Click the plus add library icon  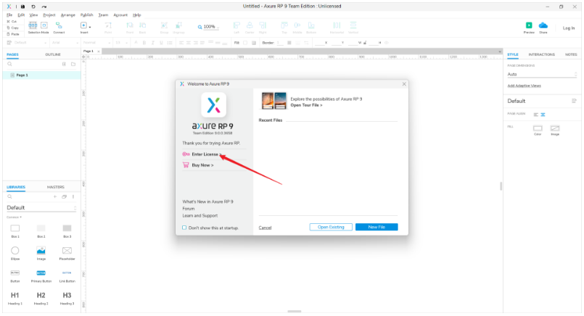pos(55,196)
